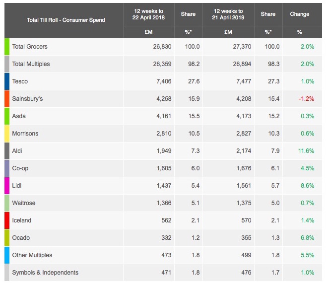Click the 'Iceland' row label
The image size is (328, 286).
click(x=21, y=220)
